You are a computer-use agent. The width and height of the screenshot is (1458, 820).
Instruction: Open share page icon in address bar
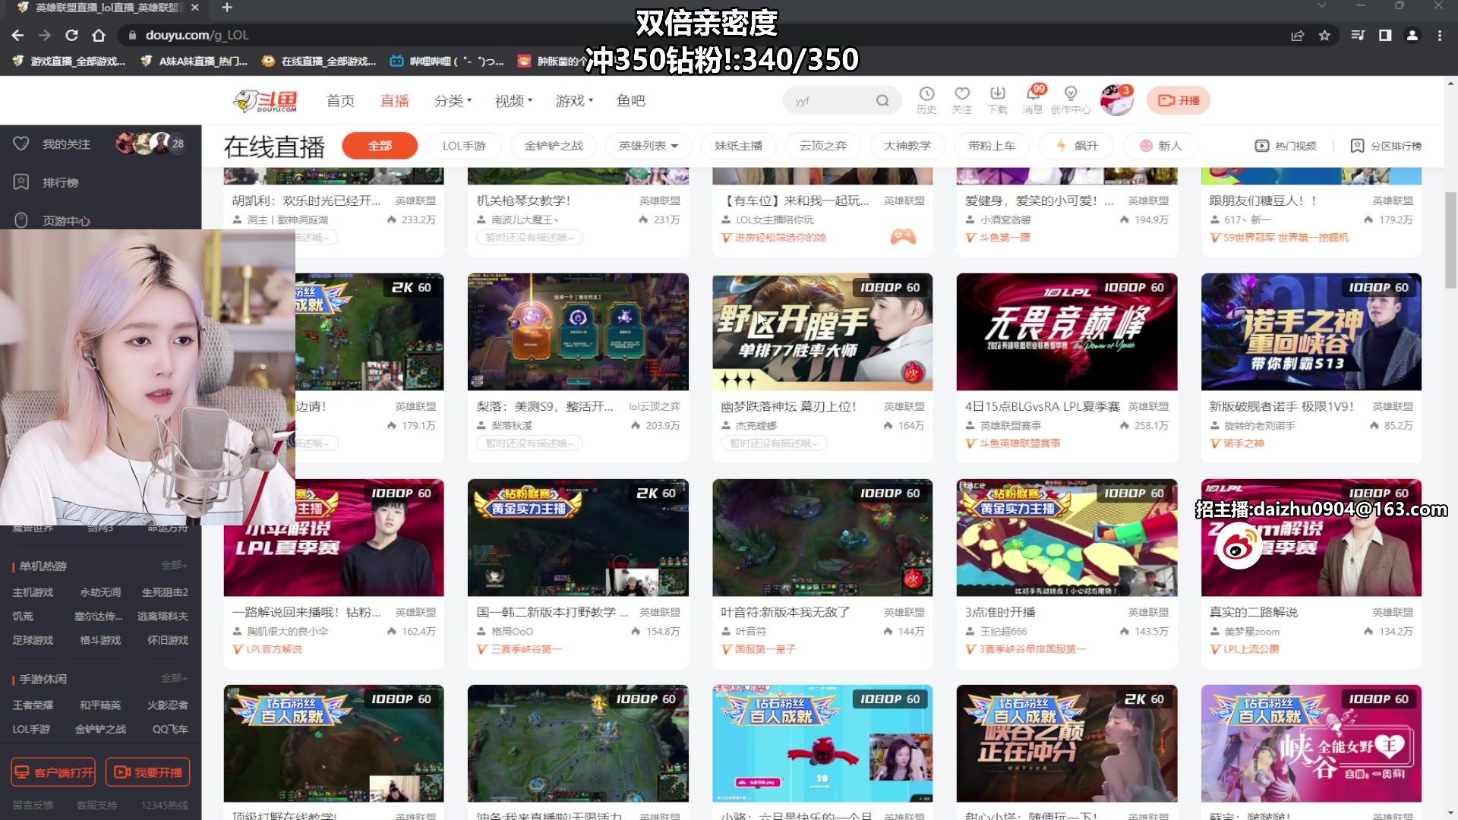pos(1297,35)
